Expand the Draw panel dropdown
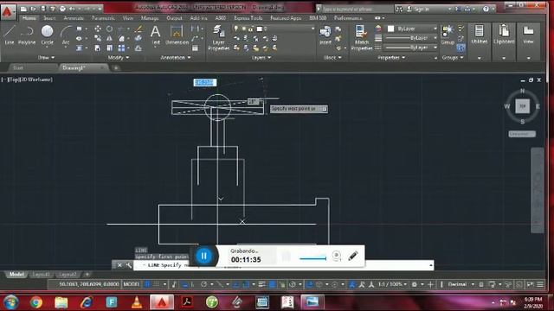This screenshot has width=554, height=311. pos(46,57)
